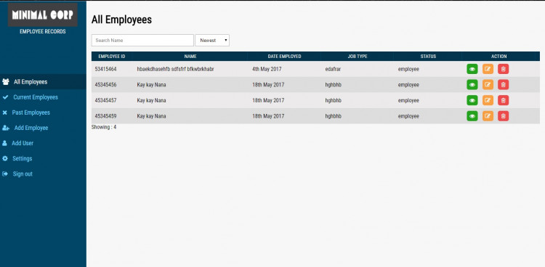
Task: Open the Newest sort dropdown
Action: click(x=212, y=41)
